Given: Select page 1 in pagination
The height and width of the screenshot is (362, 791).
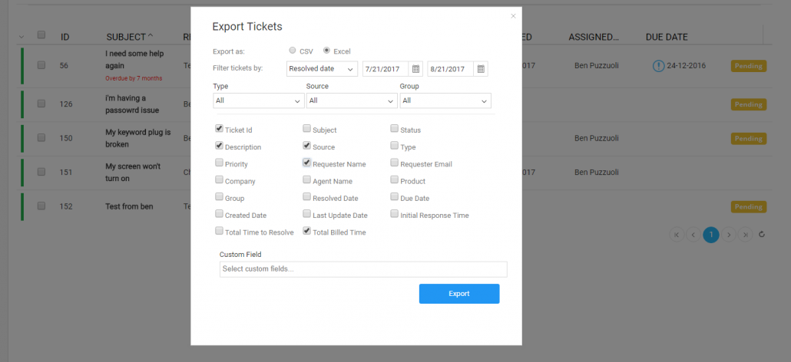Looking at the screenshot, I should pos(711,234).
